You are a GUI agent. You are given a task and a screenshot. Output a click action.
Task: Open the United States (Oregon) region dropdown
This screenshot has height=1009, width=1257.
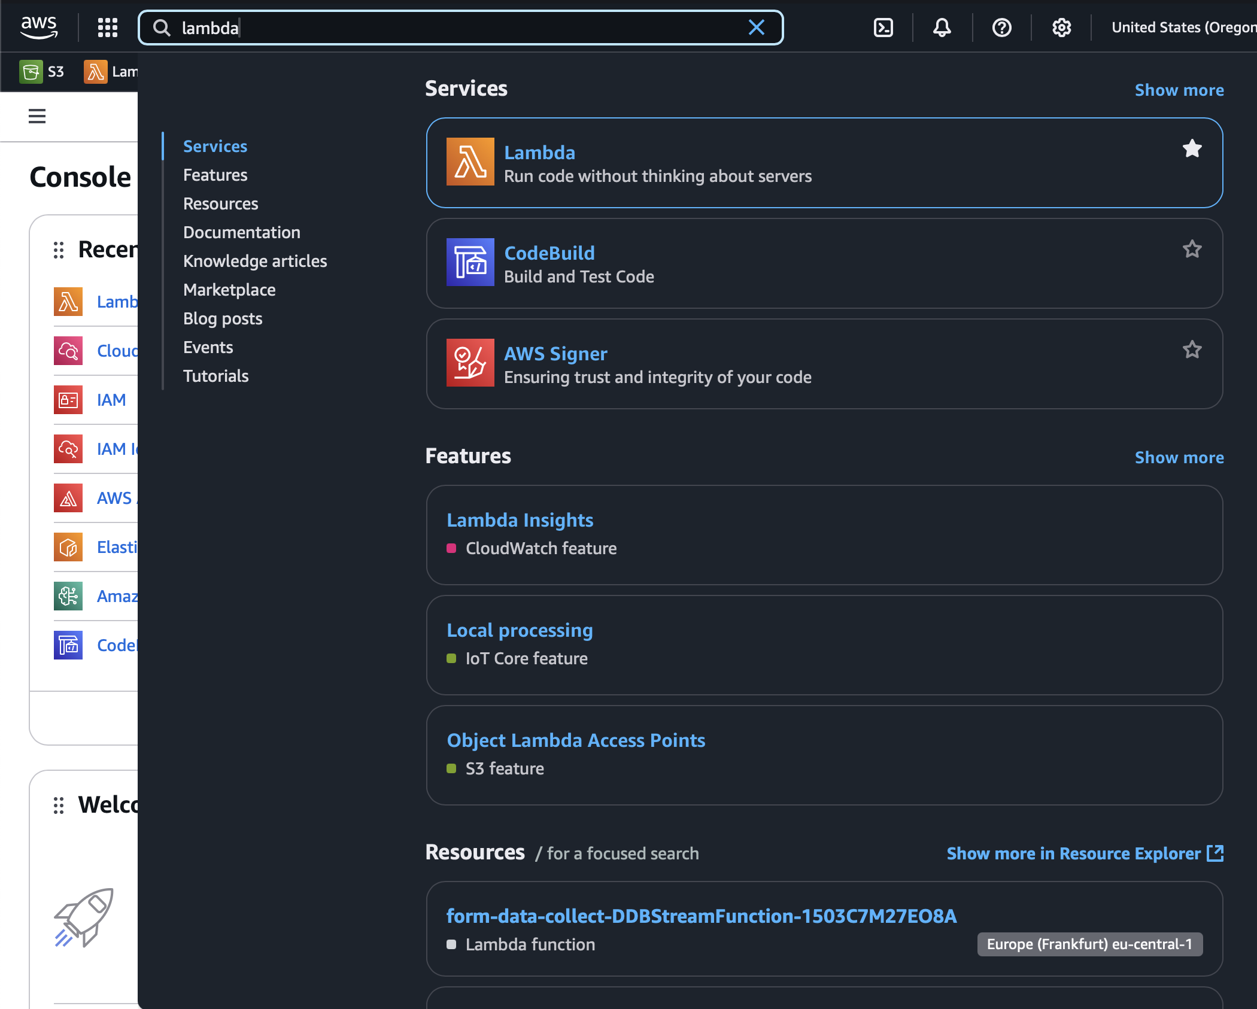point(1183,28)
